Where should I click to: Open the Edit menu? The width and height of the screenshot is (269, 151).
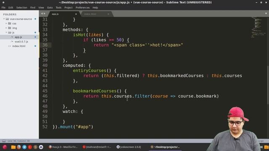(x=11, y=8)
